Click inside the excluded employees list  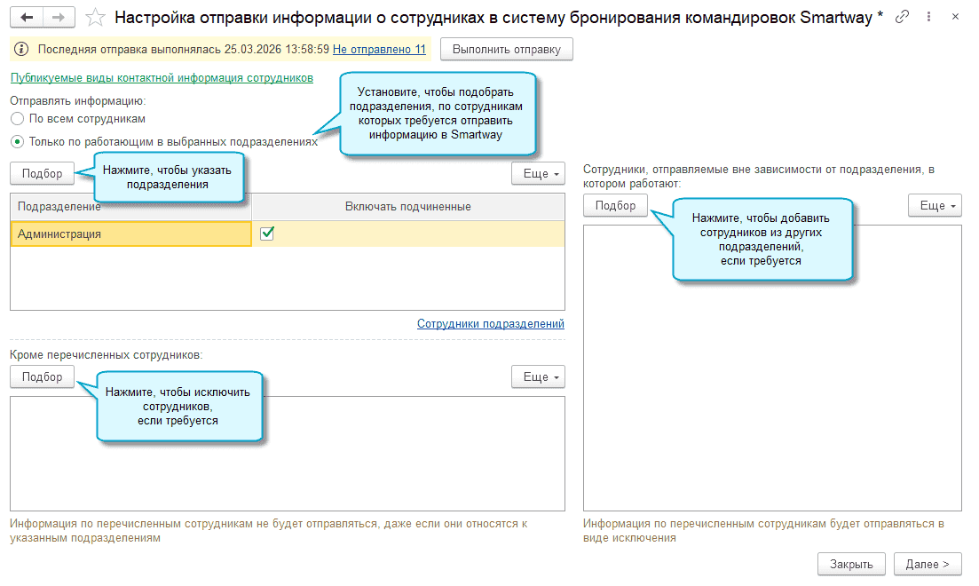[288, 454]
